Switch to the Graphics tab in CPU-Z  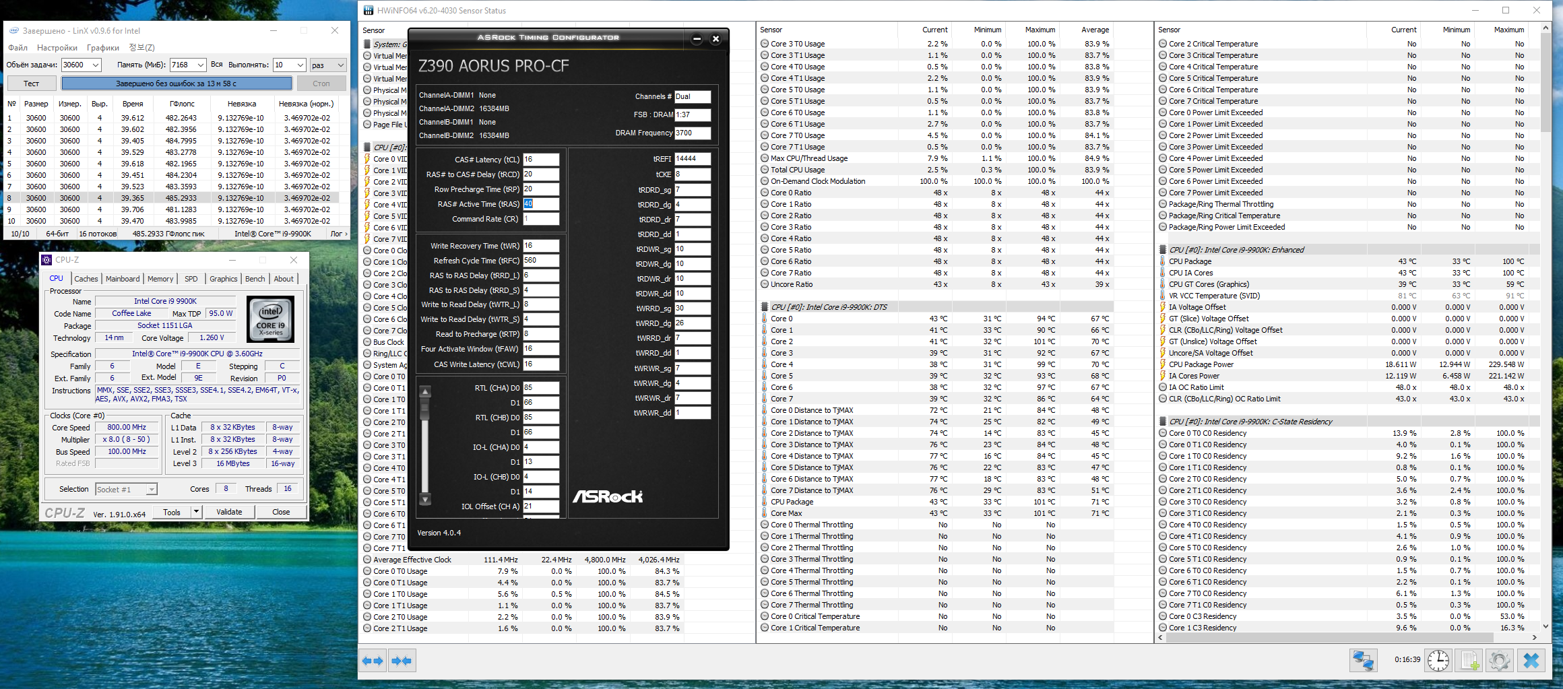224,279
